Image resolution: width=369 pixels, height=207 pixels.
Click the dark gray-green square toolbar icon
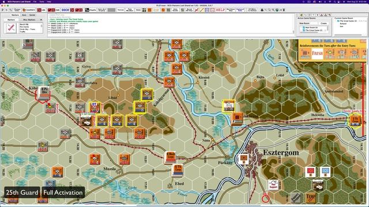pos(168,10)
